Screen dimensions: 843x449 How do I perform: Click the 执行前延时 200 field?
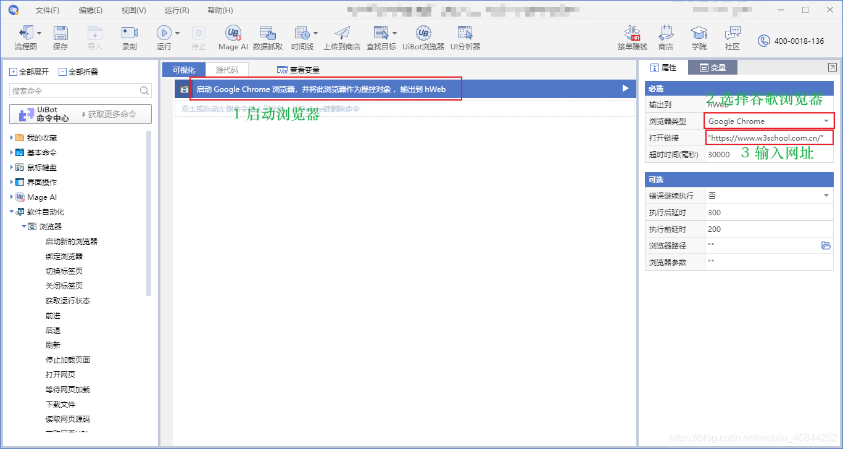(769, 229)
